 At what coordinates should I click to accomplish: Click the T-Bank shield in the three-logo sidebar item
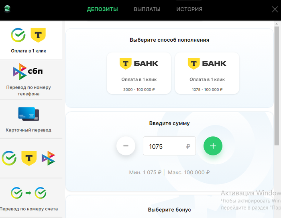point(29,158)
